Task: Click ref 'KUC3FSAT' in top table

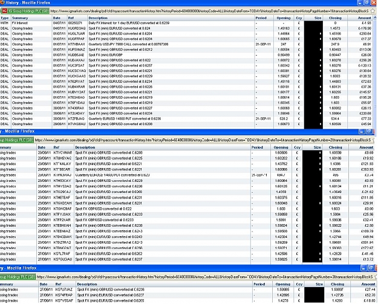Action: click(x=76, y=65)
